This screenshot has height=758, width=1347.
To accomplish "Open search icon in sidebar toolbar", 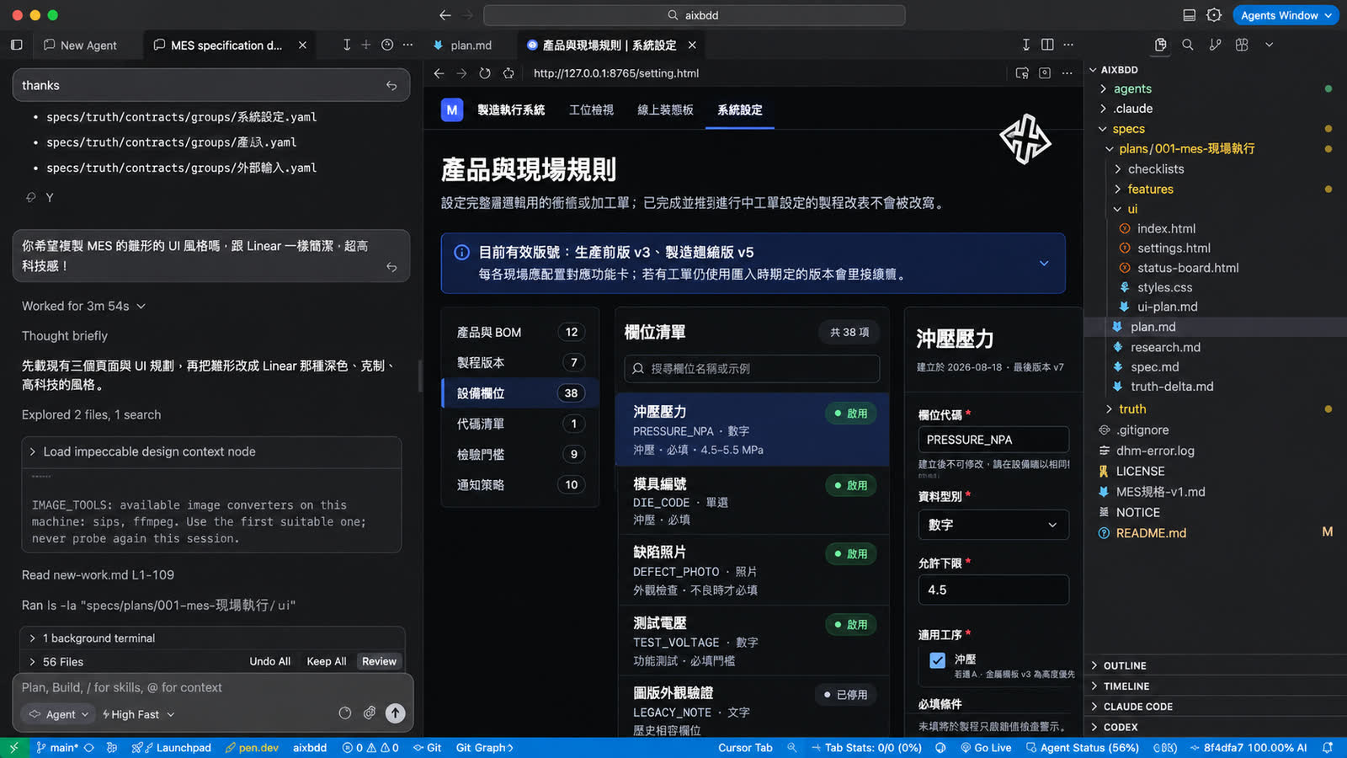I will click(x=1187, y=45).
